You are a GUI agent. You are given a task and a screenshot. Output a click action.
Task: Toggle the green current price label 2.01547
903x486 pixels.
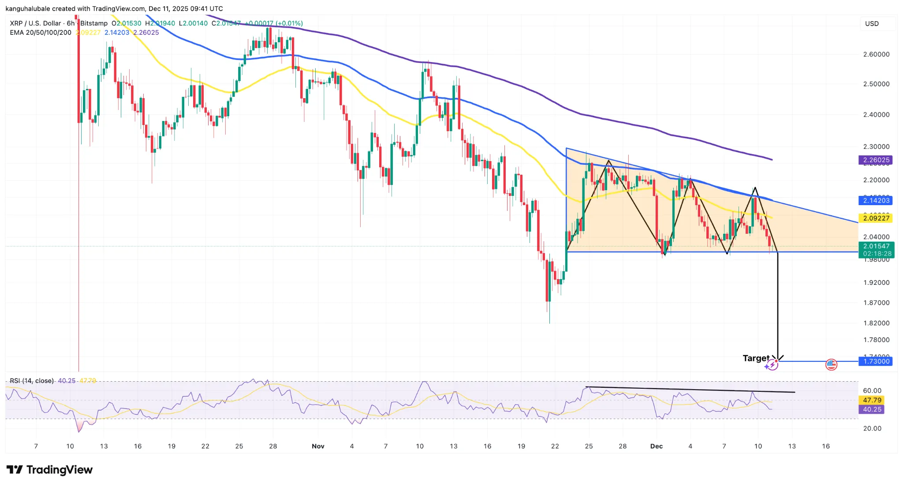[877, 247]
